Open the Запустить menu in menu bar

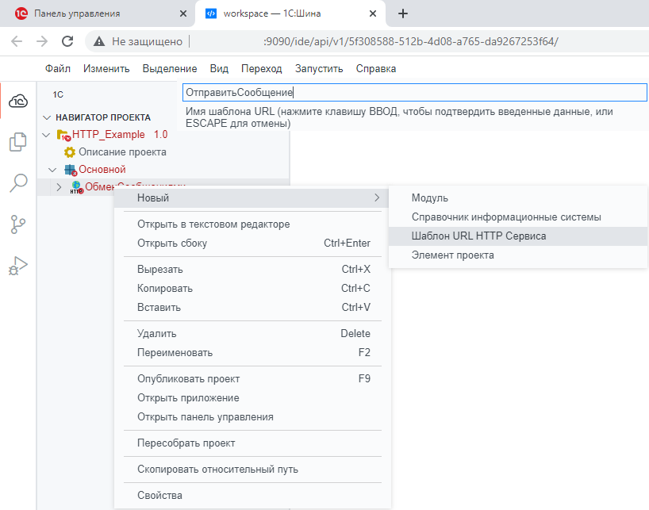[319, 68]
